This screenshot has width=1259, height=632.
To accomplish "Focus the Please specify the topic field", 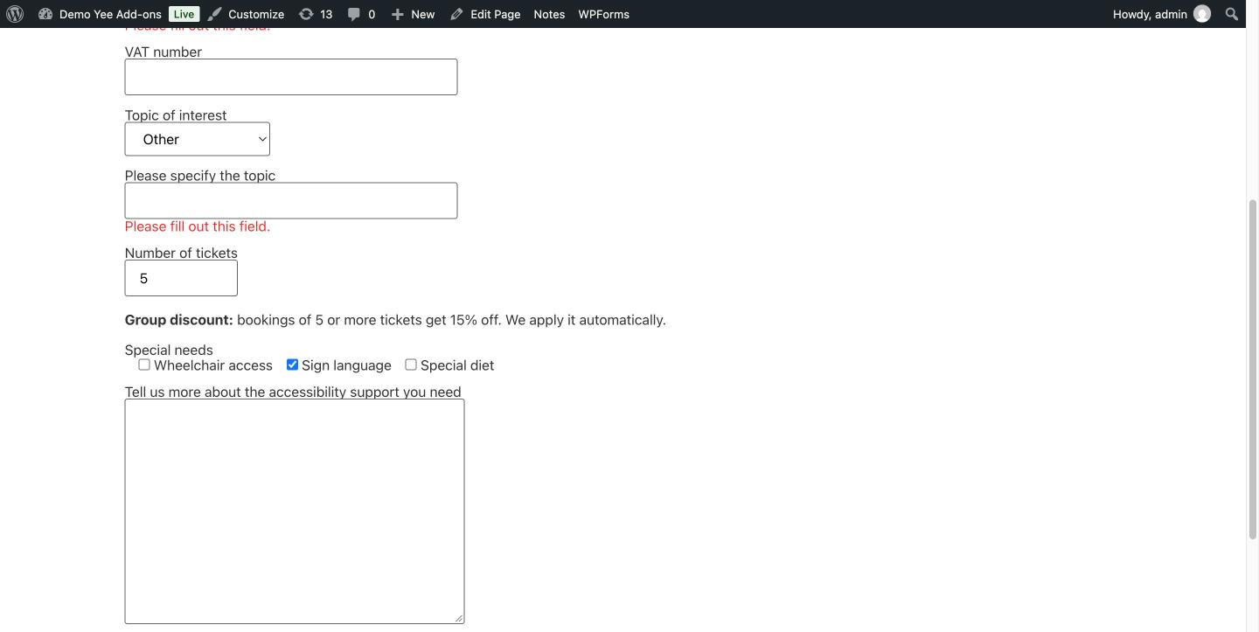I will click(291, 200).
